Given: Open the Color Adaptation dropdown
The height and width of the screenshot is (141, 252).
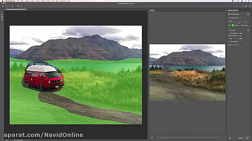Looking at the screenshot, I should click(x=242, y=33).
